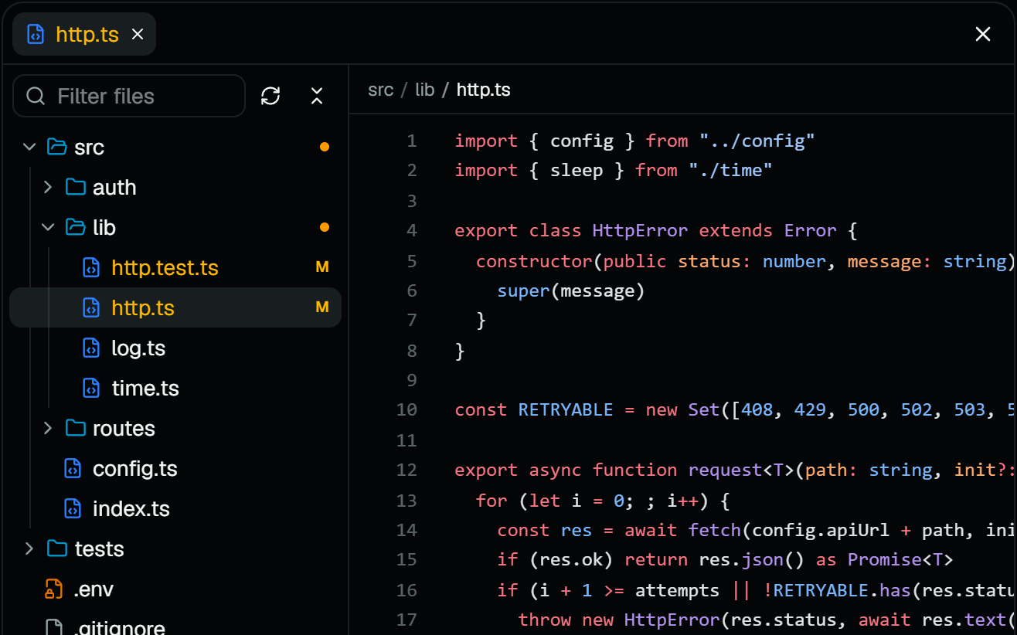Click the index.ts file icon
This screenshot has height=635, width=1017.
coord(73,508)
